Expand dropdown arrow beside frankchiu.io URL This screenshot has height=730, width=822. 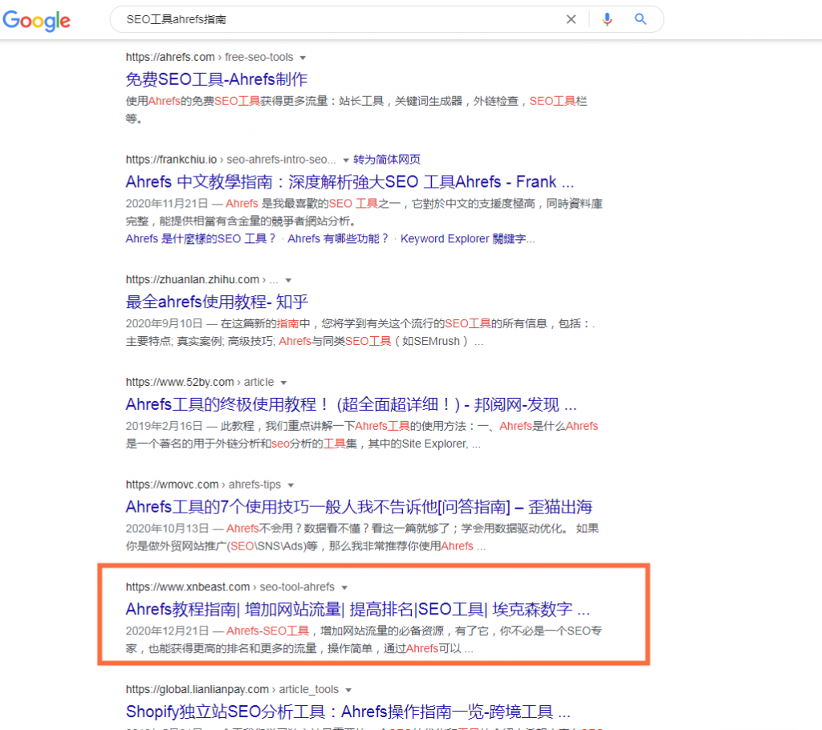point(345,160)
